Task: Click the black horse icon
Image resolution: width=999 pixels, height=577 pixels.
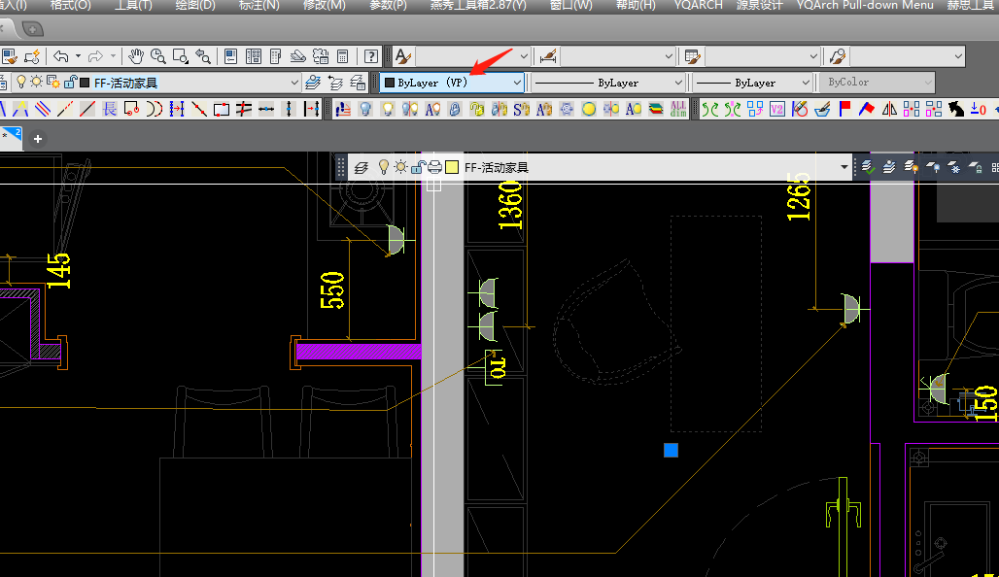Action: tap(955, 109)
